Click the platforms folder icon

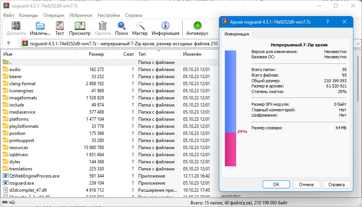6,119
